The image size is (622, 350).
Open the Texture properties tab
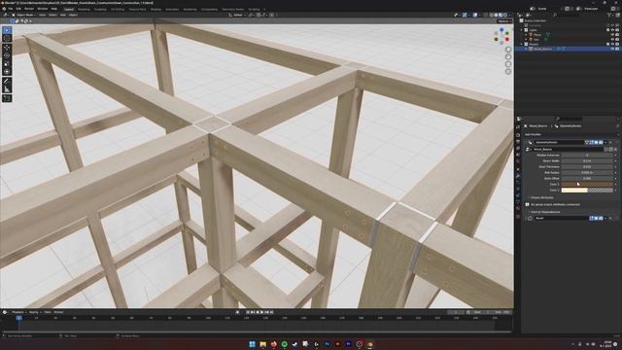click(518, 216)
